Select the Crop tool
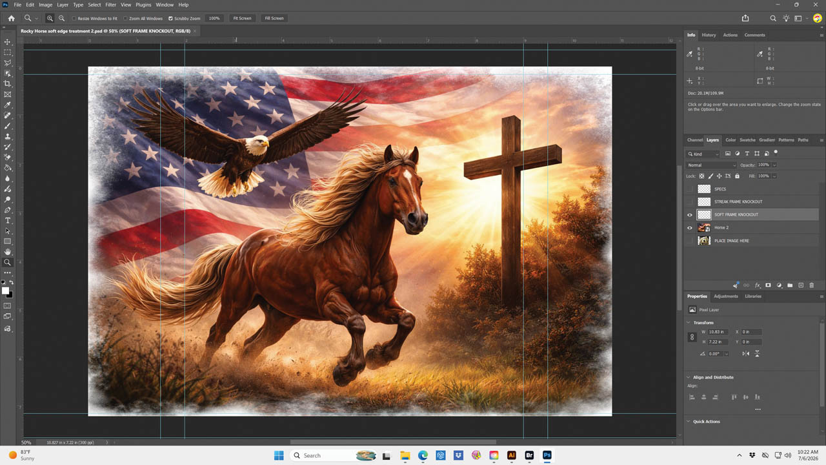The height and width of the screenshot is (465, 826). click(8, 84)
